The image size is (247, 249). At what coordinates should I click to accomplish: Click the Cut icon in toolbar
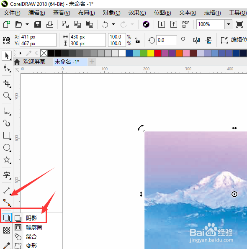65,24
